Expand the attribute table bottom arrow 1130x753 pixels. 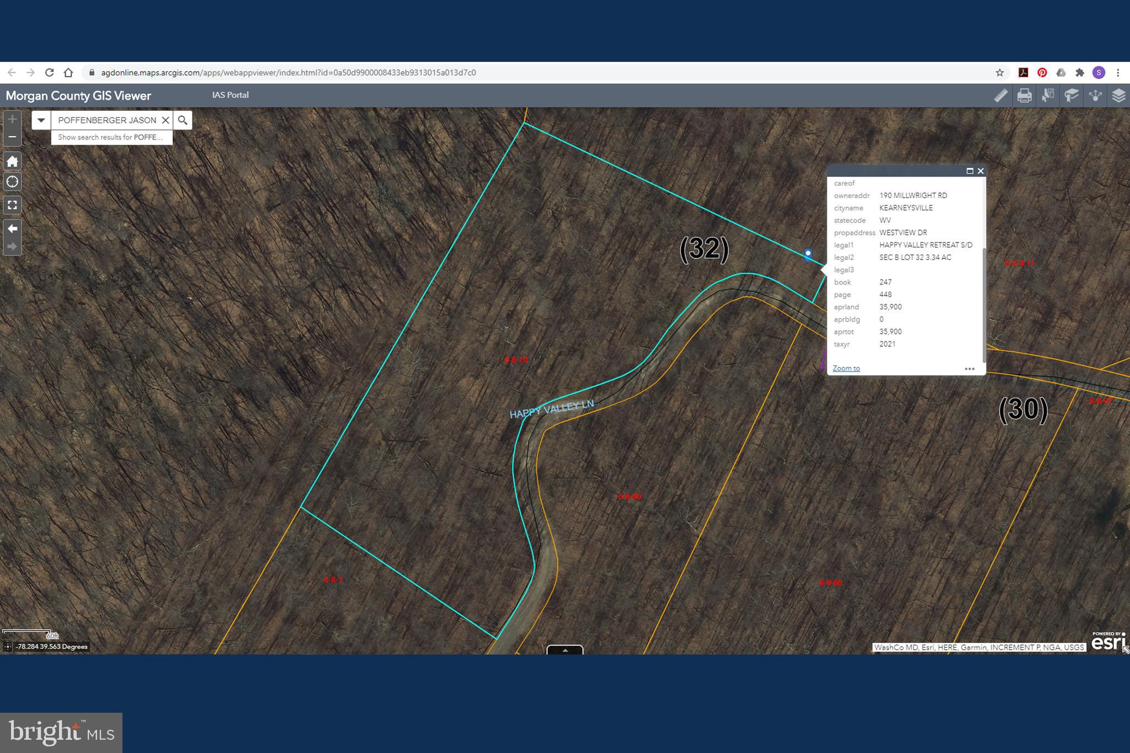[564, 650]
